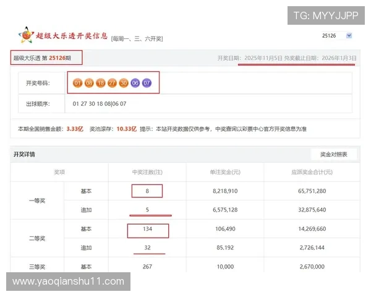Click the first prize basic winners count 8
The image size is (371, 297).
[x=147, y=191]
